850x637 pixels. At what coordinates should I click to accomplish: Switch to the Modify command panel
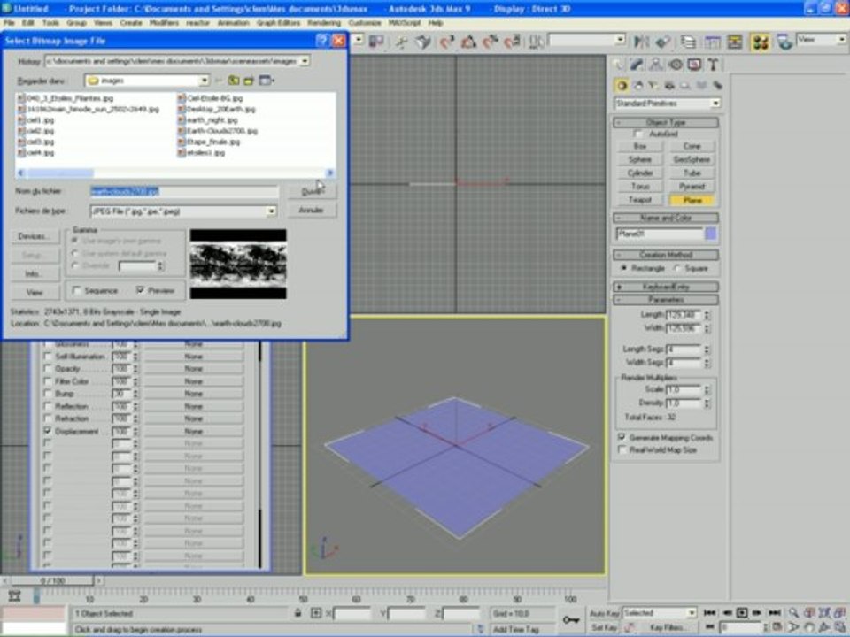pos(637,65)
